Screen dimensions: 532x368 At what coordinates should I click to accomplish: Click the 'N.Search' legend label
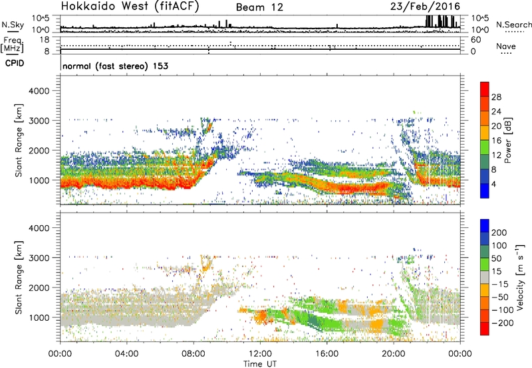tap(513, 25)
